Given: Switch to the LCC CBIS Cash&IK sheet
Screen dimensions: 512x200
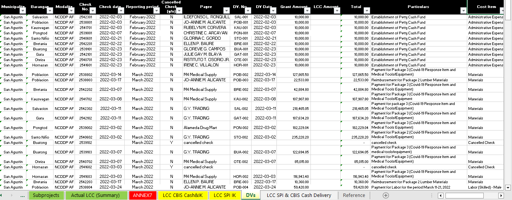Looking at the screenshot, I should click(183, 195).
